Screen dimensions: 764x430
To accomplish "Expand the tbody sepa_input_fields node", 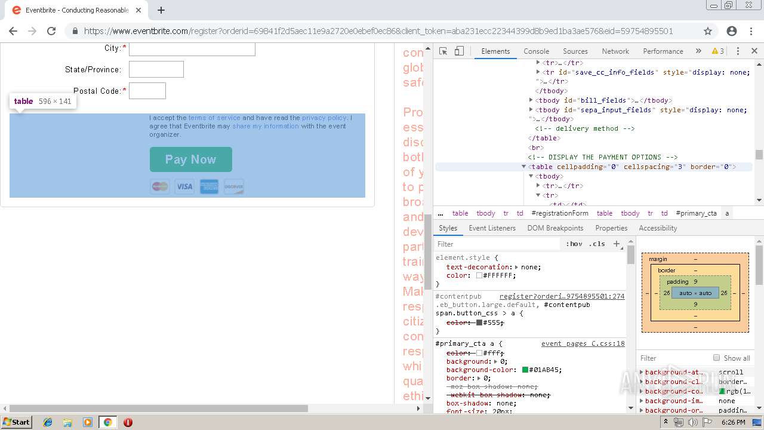I will pos(531,110).
